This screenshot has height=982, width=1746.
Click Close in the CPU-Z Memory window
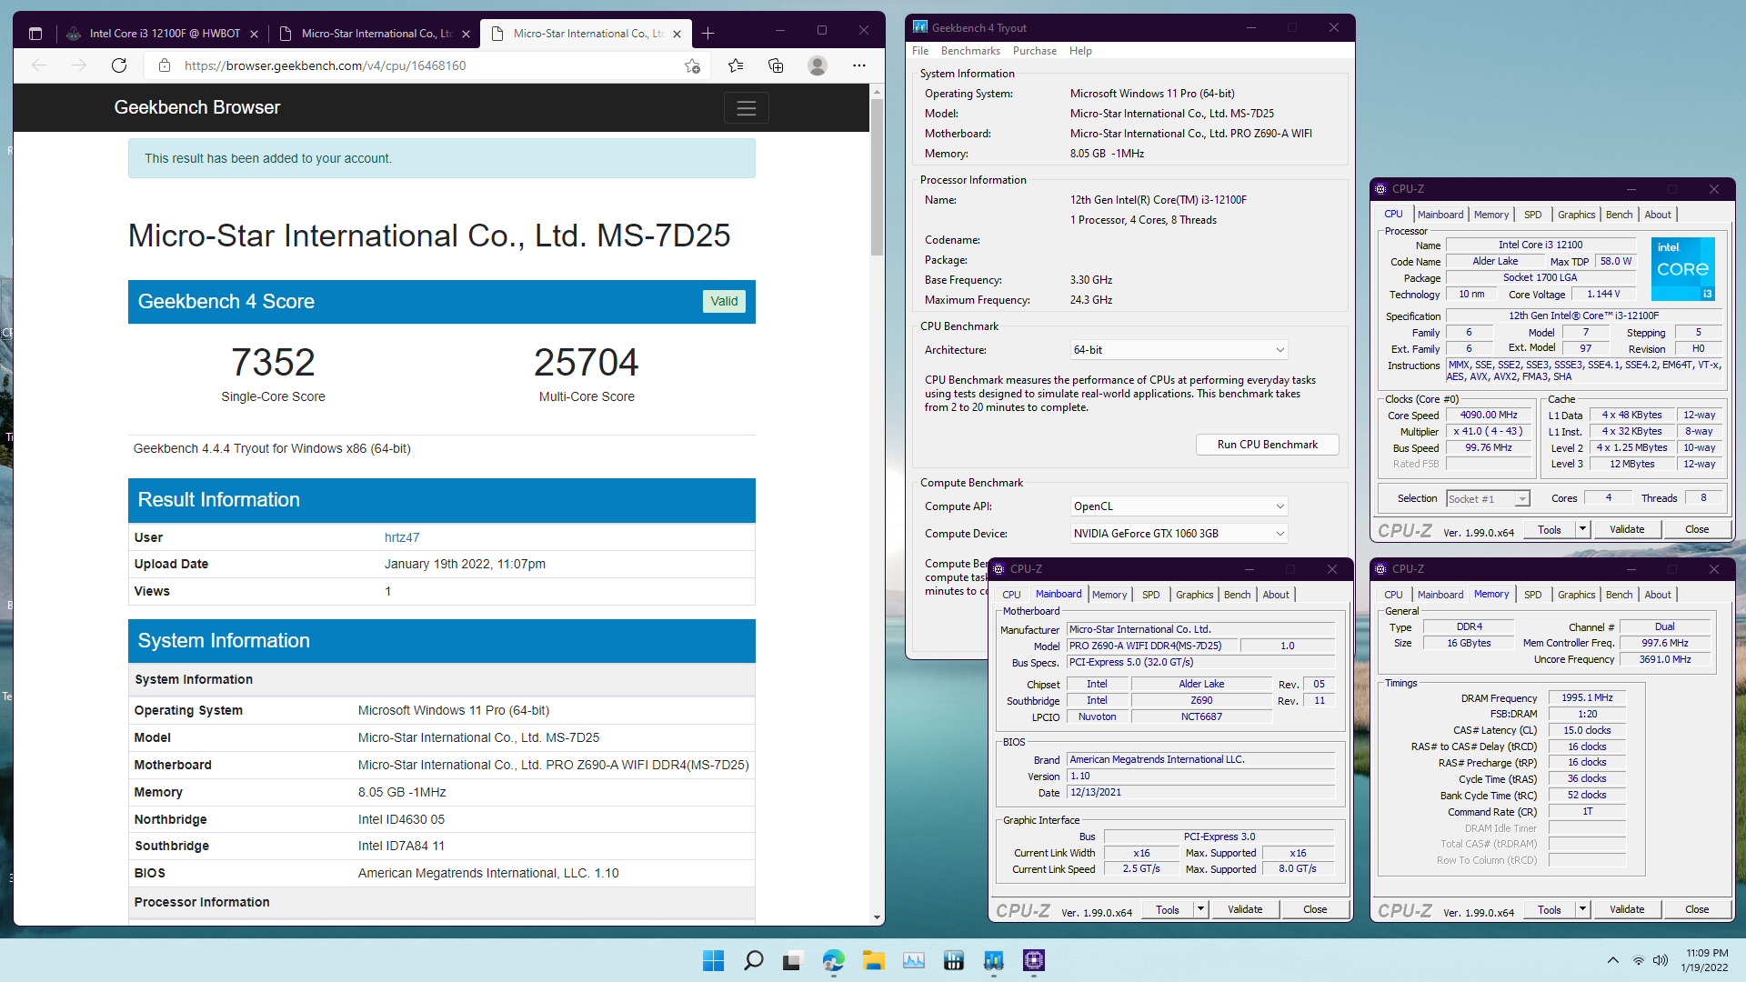coord(1697,909)
